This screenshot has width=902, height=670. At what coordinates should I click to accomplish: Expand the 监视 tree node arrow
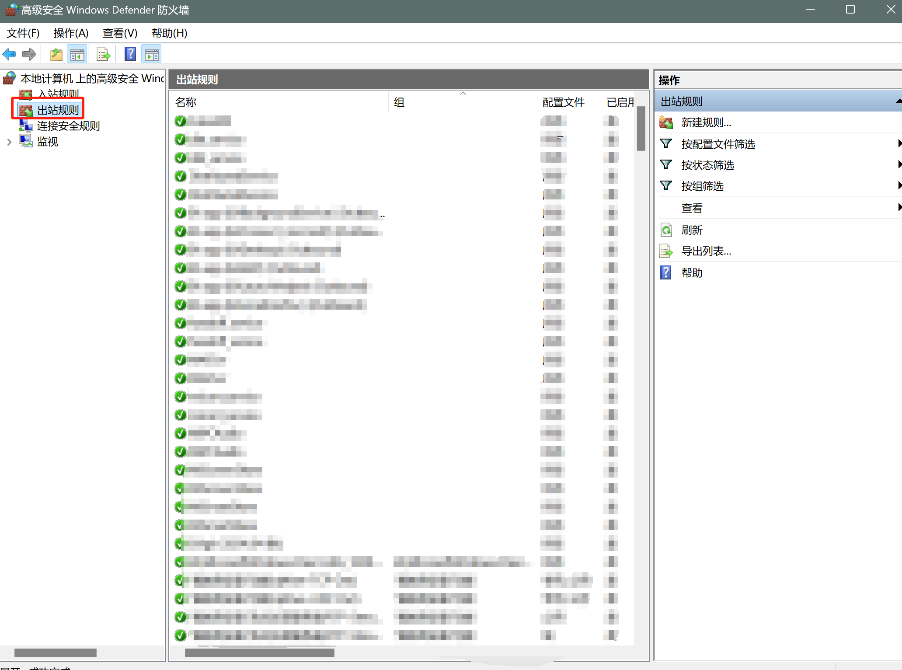(9, 142)
